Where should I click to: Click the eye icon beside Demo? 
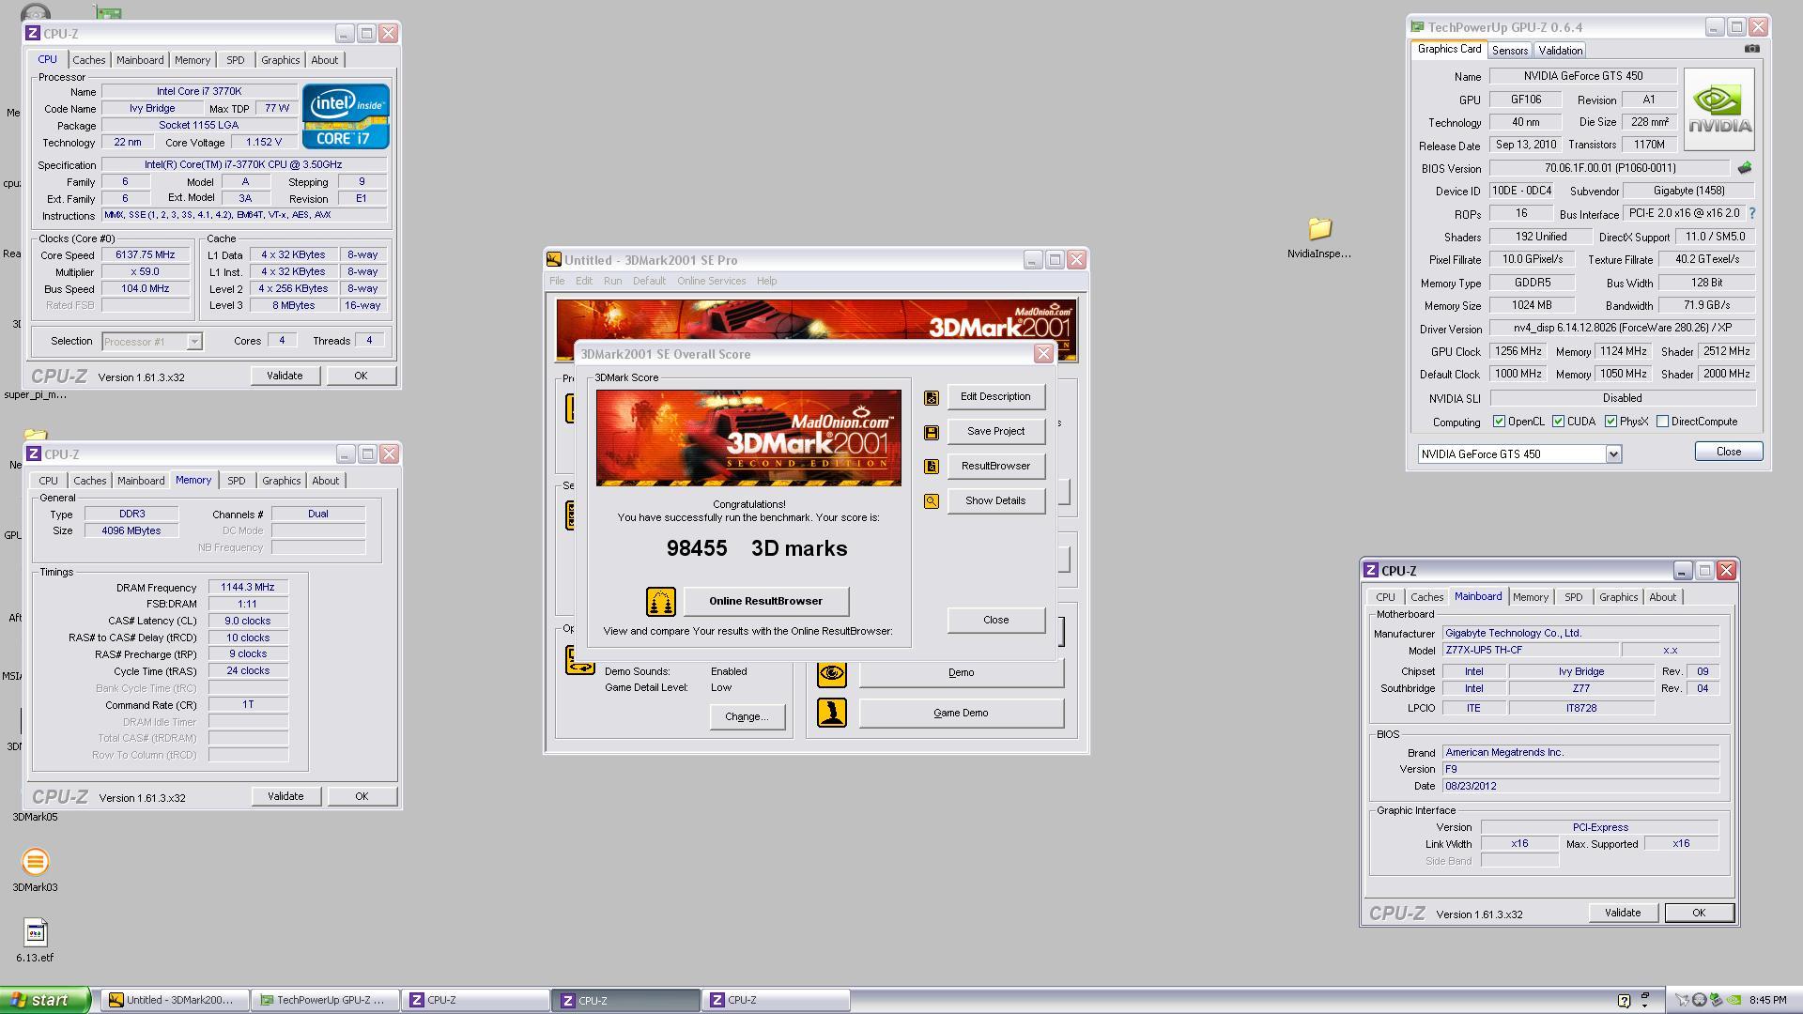click(x=831, y=673)
